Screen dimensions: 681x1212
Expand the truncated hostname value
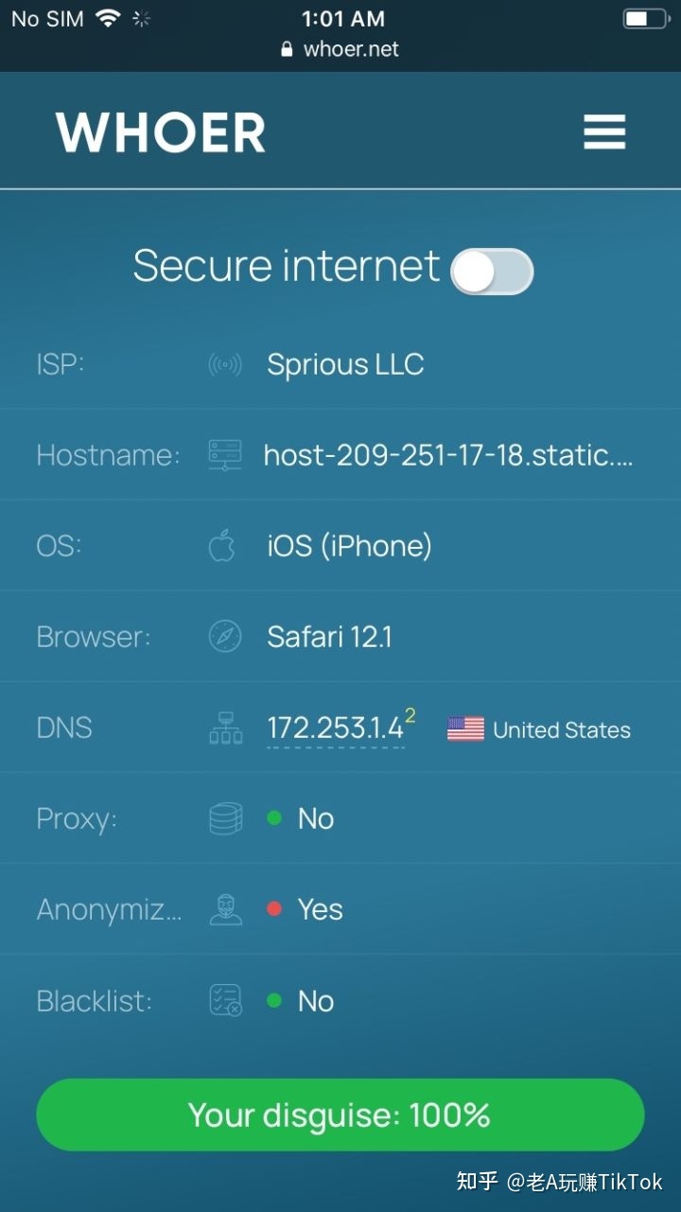click(448, 455)
